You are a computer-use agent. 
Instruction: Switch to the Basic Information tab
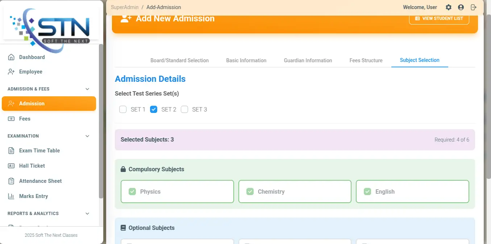click(x=246, y=60)
